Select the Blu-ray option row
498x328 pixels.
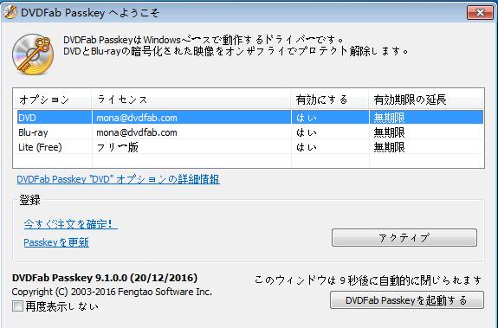(x=250, y=132)
